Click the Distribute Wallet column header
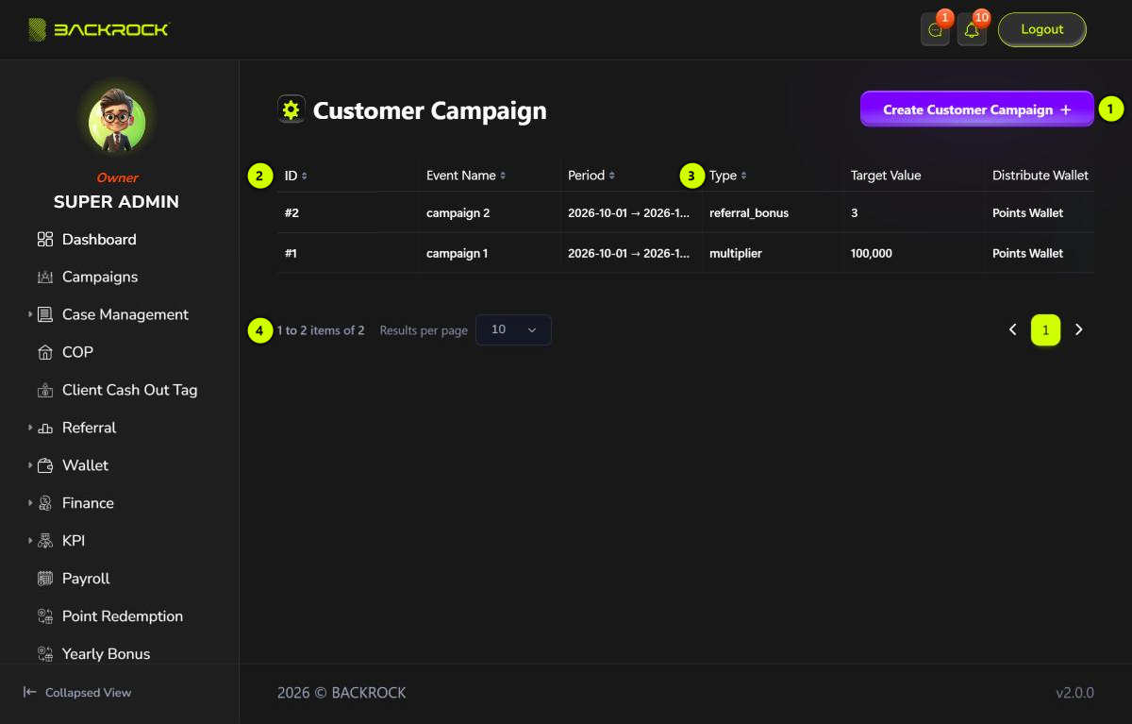 pos(1040,176)
